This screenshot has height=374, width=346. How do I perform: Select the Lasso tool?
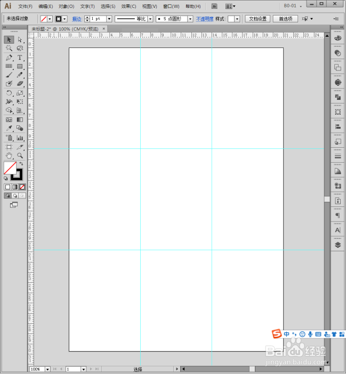(20, 49)
